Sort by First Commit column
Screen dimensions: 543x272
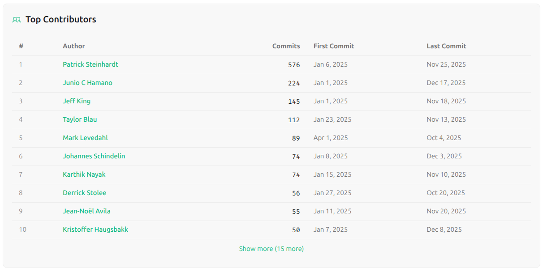(333, 46)
